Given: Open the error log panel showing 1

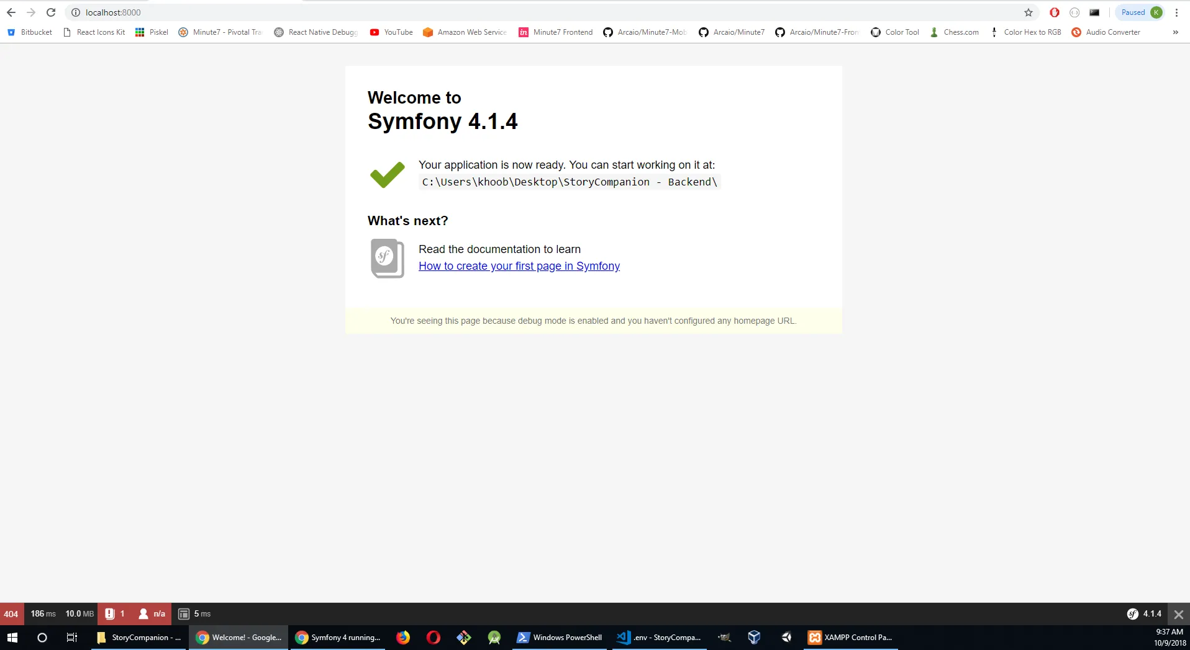Looking at the screenshot, I should (115, 614).
